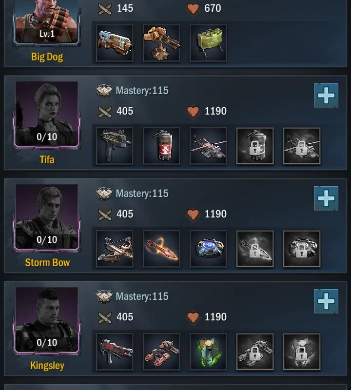351x390 pixels.
Task: Select Storm Bow's crossbow weapon icon
Action: 115,249
